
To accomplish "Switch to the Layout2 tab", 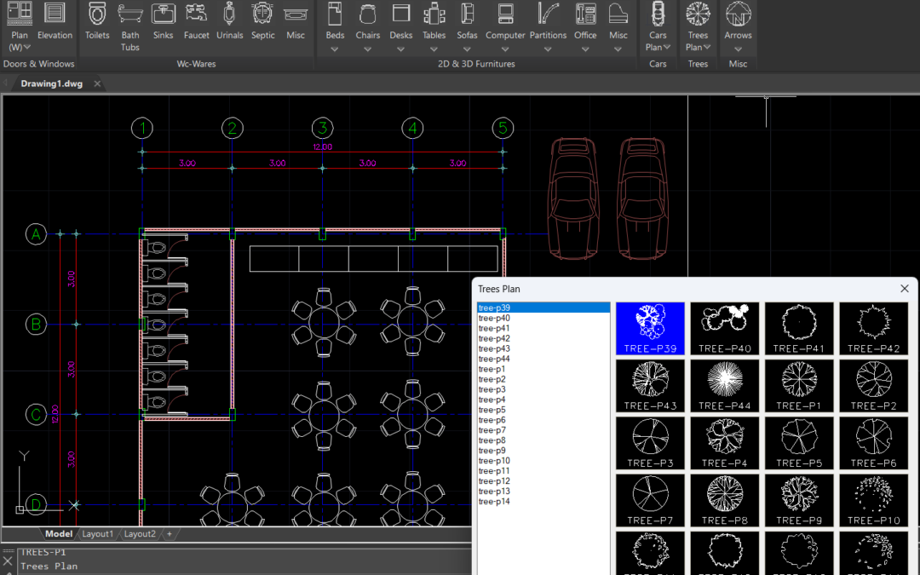I will click(140, 534).
